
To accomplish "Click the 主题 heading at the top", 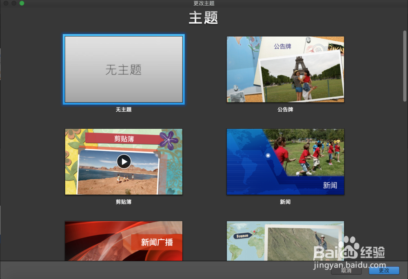I will [204, 18].
